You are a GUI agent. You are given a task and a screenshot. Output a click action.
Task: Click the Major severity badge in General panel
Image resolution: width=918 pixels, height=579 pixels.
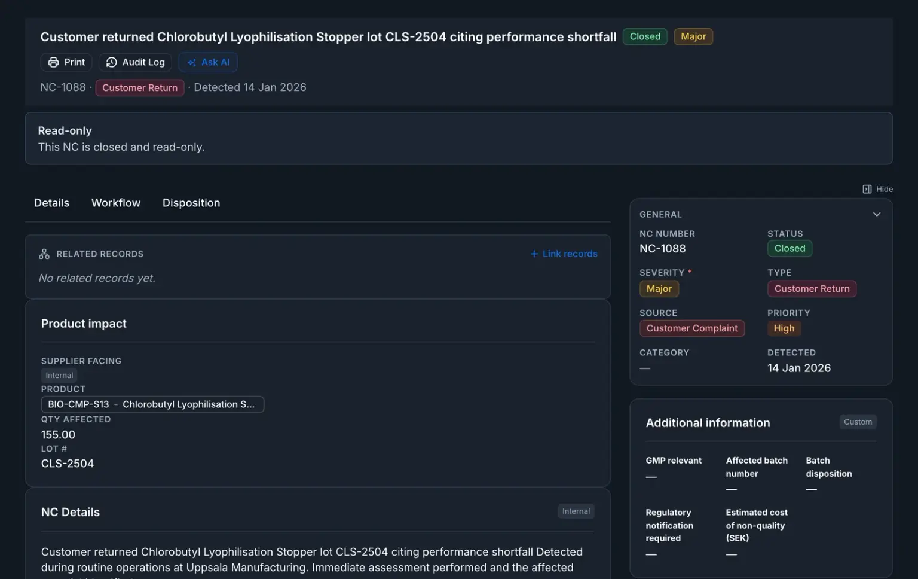pos(659,289)
